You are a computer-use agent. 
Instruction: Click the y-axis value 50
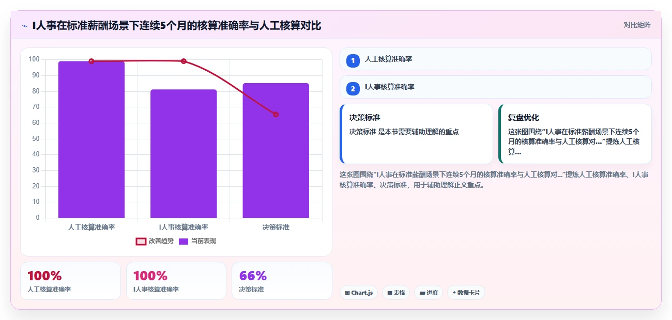point(36,138)
